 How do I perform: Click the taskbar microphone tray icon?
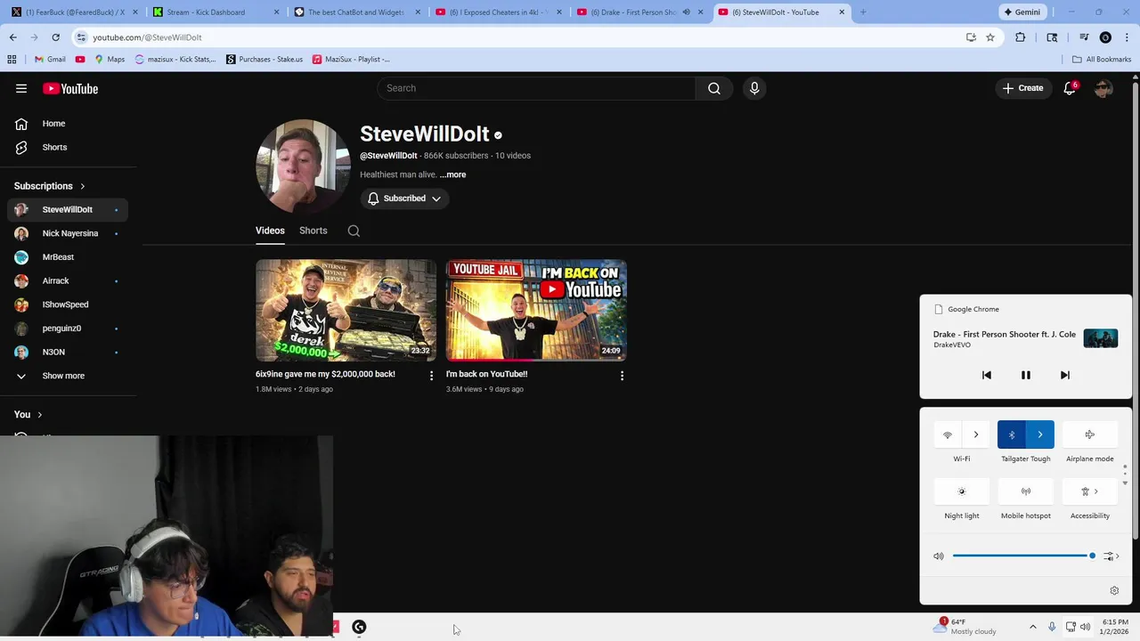click(1052, 627)
